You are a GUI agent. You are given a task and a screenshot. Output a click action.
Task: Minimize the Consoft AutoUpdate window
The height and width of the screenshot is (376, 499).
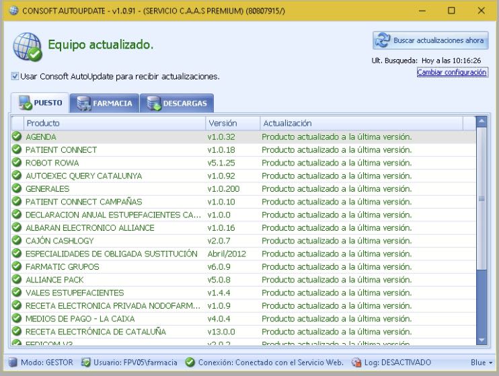click(422, 11)
